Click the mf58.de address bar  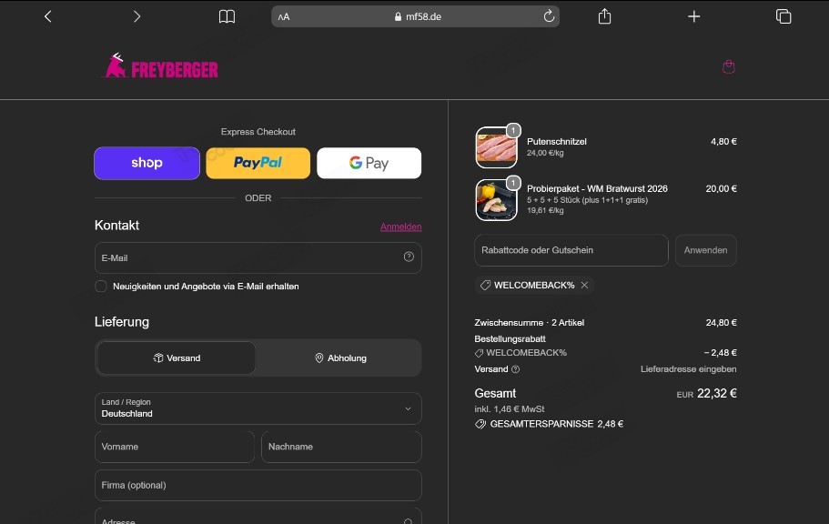point(415,16)
